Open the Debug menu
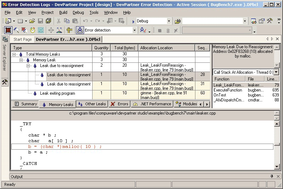This screenshot has height=189, width=283. tap(78, 12)
